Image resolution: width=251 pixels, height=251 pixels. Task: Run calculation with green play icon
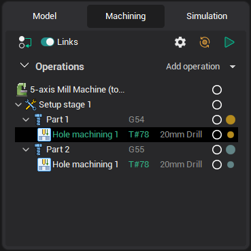(x=229, y=42)
